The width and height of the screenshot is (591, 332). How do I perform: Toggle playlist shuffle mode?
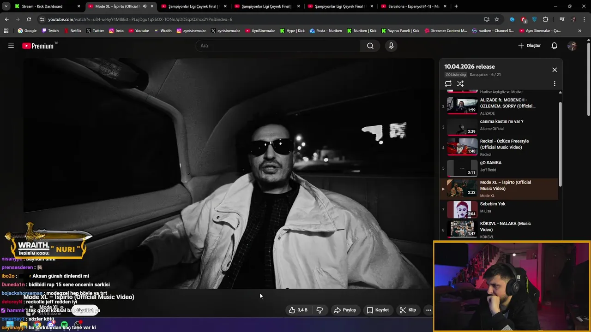(460, 83)
